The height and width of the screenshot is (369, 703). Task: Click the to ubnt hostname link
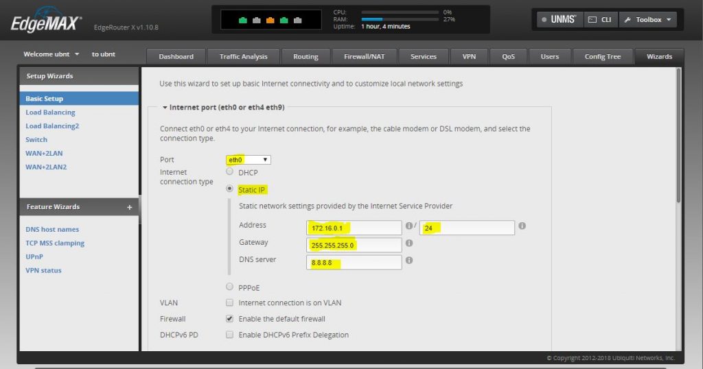click(104, 54)
